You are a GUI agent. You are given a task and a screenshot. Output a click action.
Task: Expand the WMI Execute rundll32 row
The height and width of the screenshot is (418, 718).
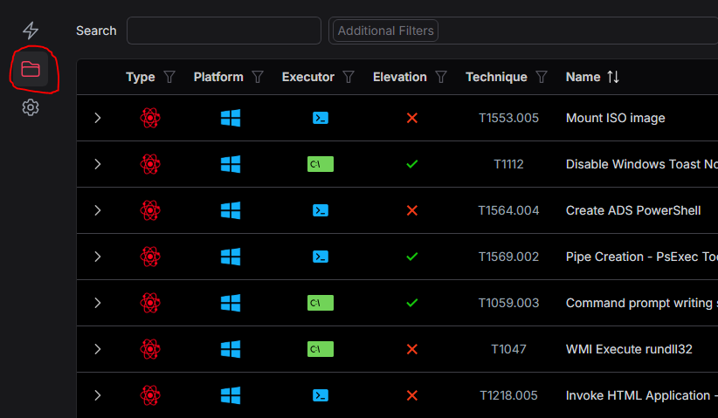coord(98,349)
